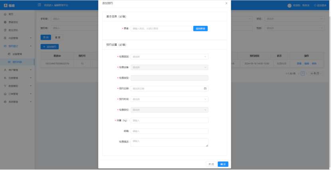Screen dimensions: 331x170
Task: Click the 添加患者 button
Action: 201,29
